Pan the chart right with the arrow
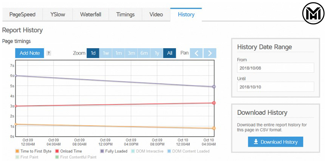The width and height of the screenshot is (327, 163). pyautogui.click(x=210, y=53)
